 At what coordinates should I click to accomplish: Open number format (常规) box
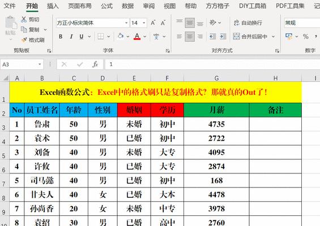click(302, 23)
